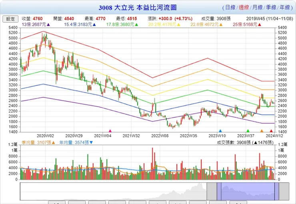Click the orange triangle beside 22.6倍:4672元
296x204 pixels.
pos(221,24)
